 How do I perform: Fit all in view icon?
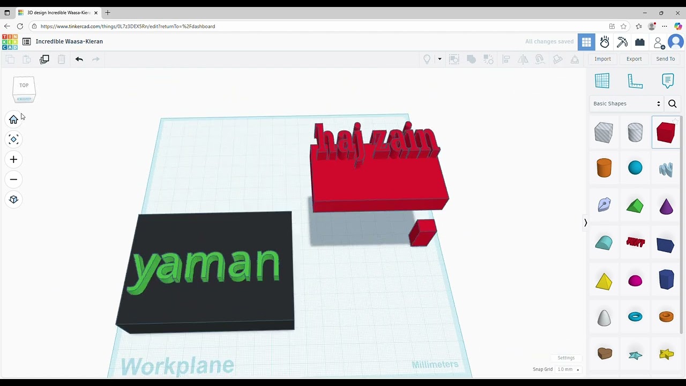(x=13, y=139)
